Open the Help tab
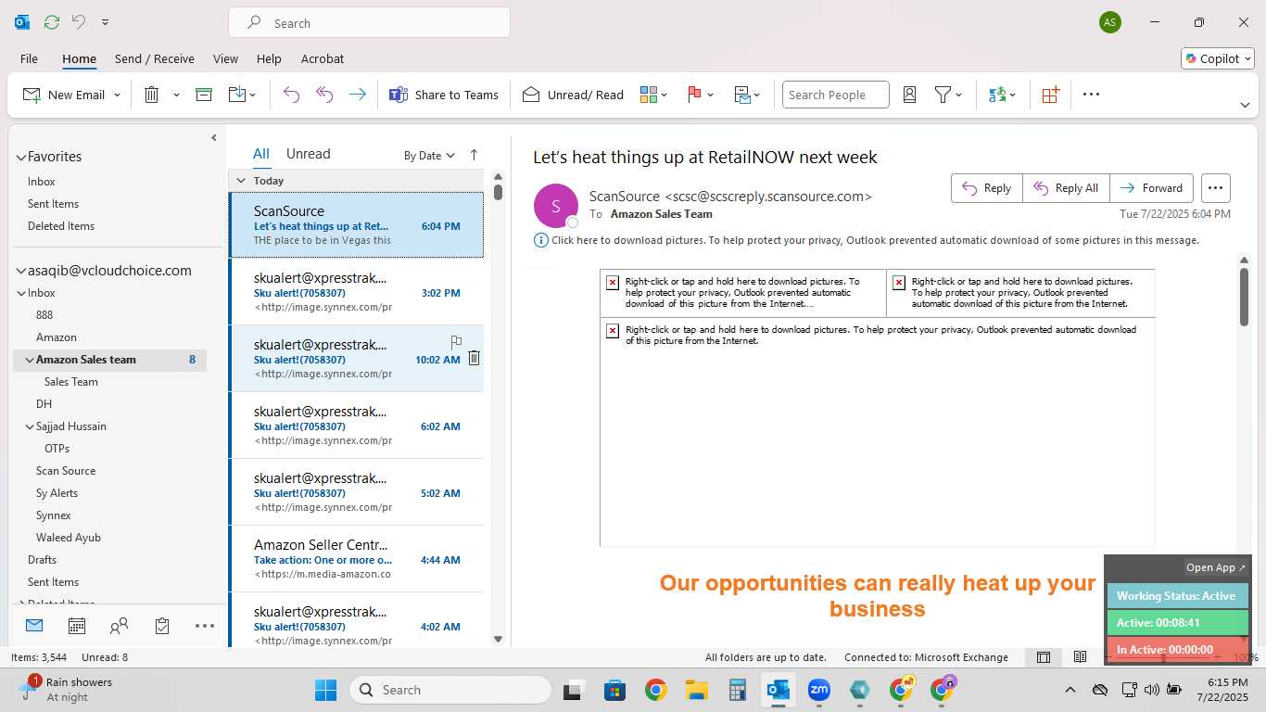 coord(269,58)
